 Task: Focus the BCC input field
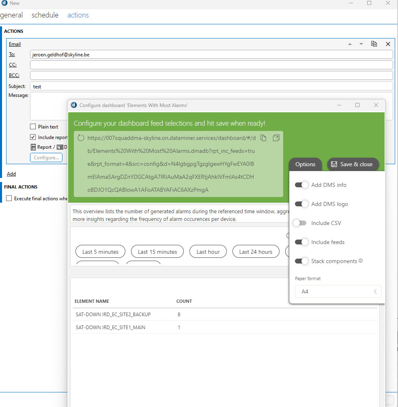(x=211, y=75)
